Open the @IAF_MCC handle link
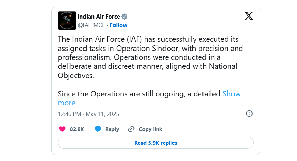The image size is (297, 161). pos(91,25)
